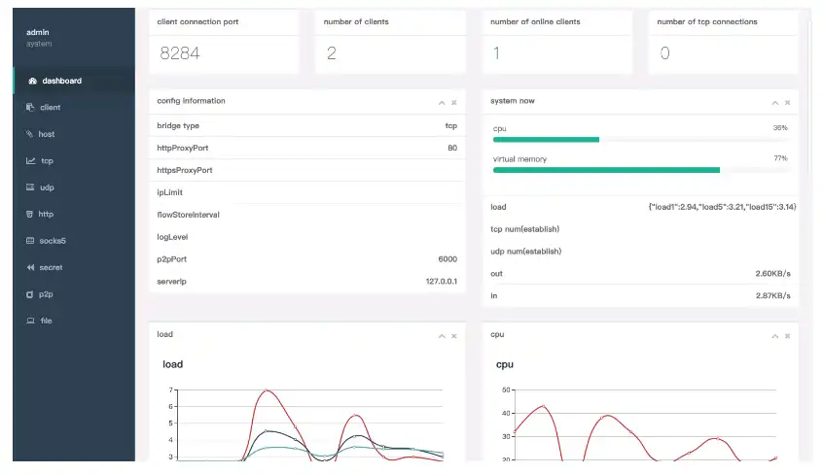The image size is (823, 474).
Task: Click the http icon in sidebar
Action: [30, 214]
